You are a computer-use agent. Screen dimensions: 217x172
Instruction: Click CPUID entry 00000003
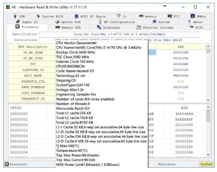pyautogui.click(x=19, y=131)
